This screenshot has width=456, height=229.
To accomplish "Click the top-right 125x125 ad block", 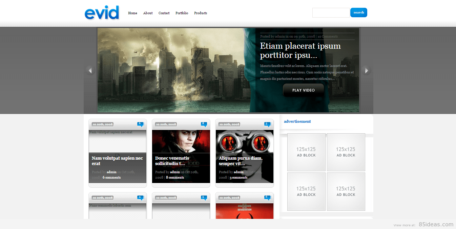I will [x=346, y=152].
